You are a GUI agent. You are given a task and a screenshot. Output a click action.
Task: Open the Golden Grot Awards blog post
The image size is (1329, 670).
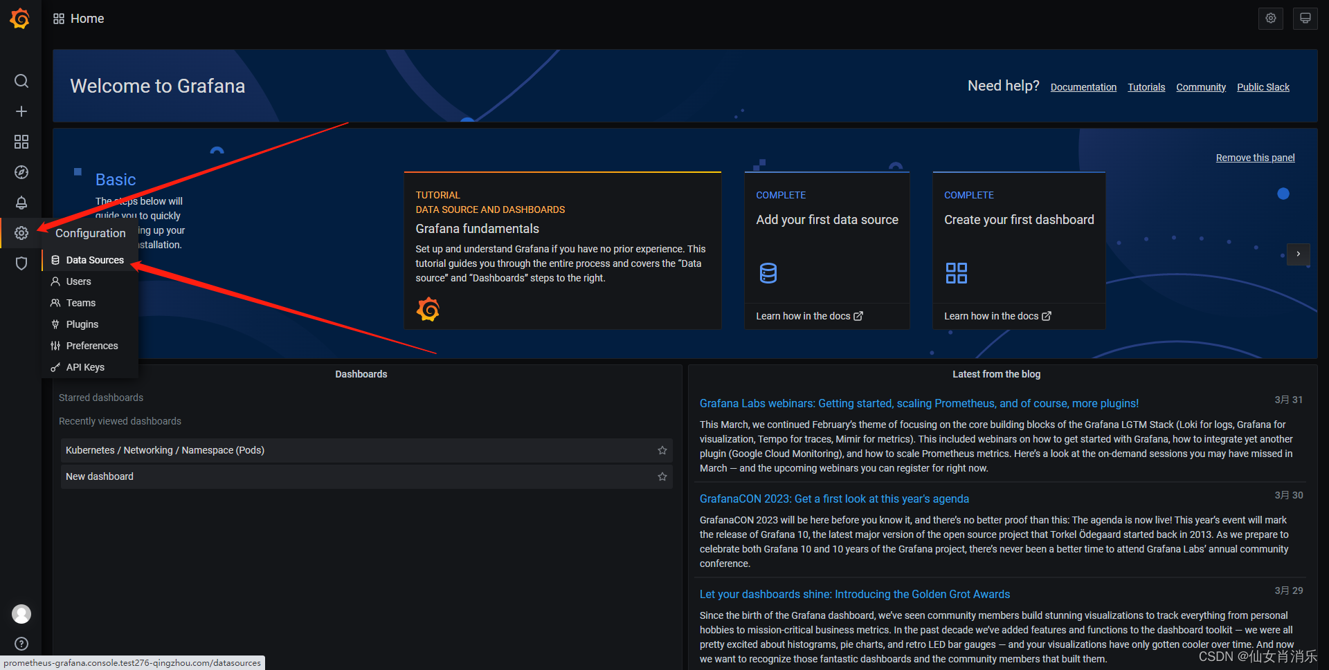[x=854, y=594]
